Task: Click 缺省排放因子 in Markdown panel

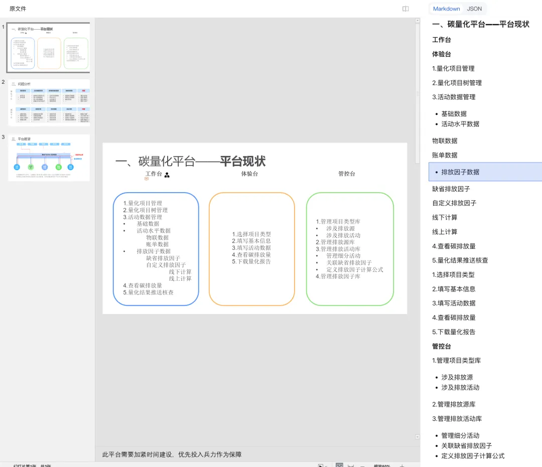Action: 451,189
